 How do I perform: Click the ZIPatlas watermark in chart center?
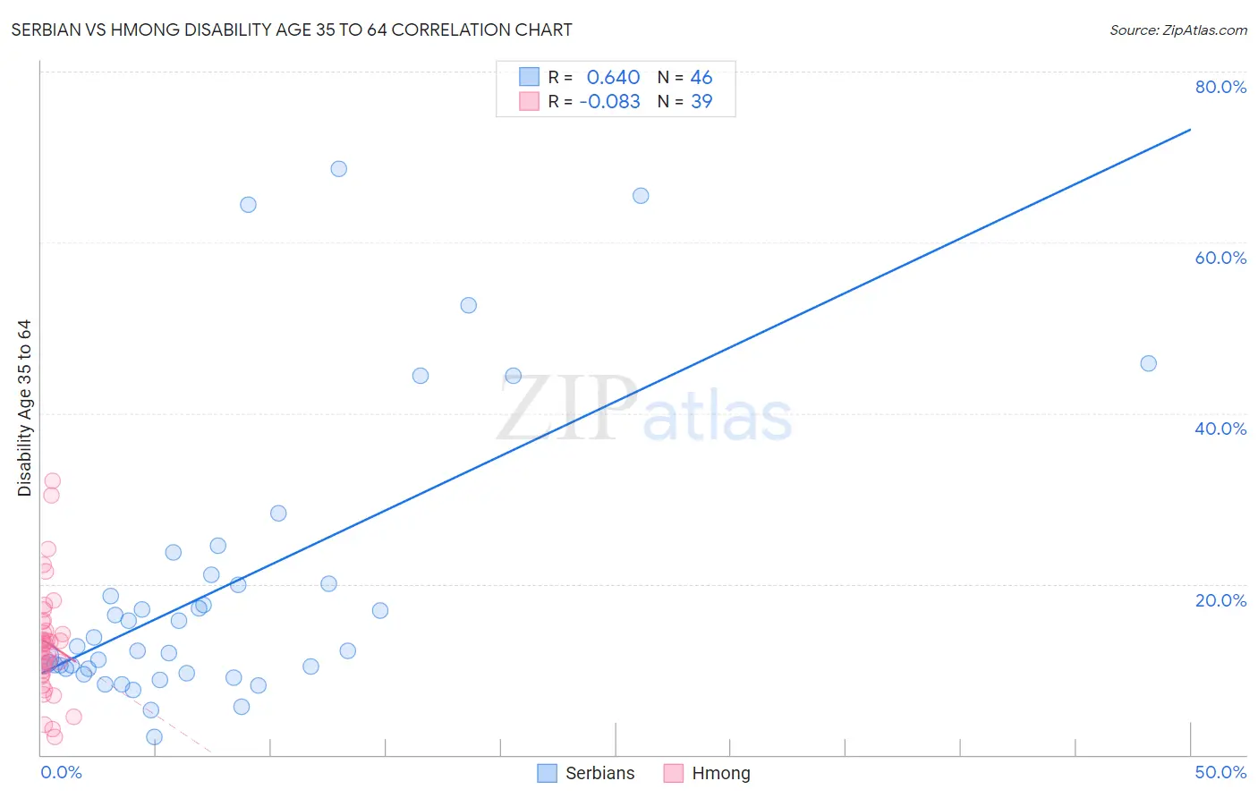[644, 408]
